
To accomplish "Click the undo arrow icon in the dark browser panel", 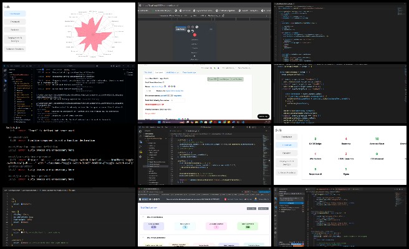I will (193, 31).
